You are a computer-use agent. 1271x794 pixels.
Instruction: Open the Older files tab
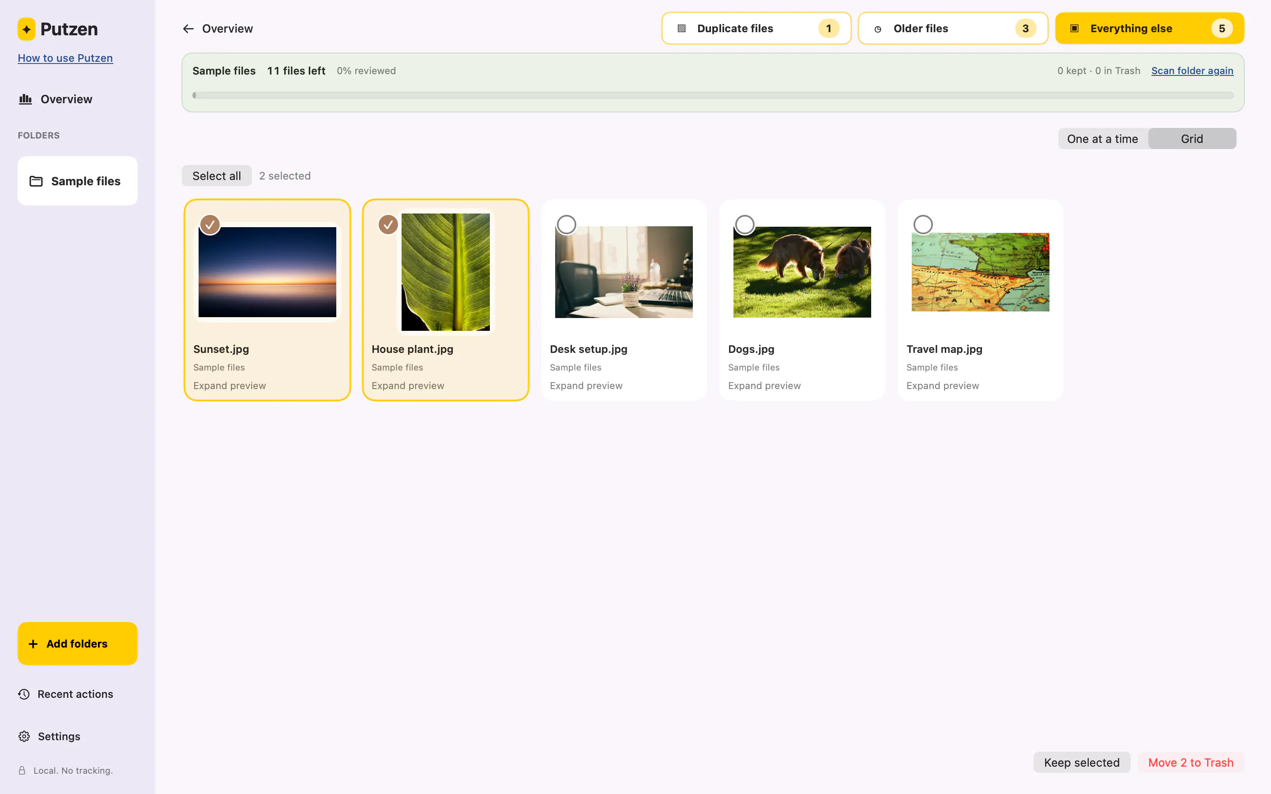pos(953,28)
